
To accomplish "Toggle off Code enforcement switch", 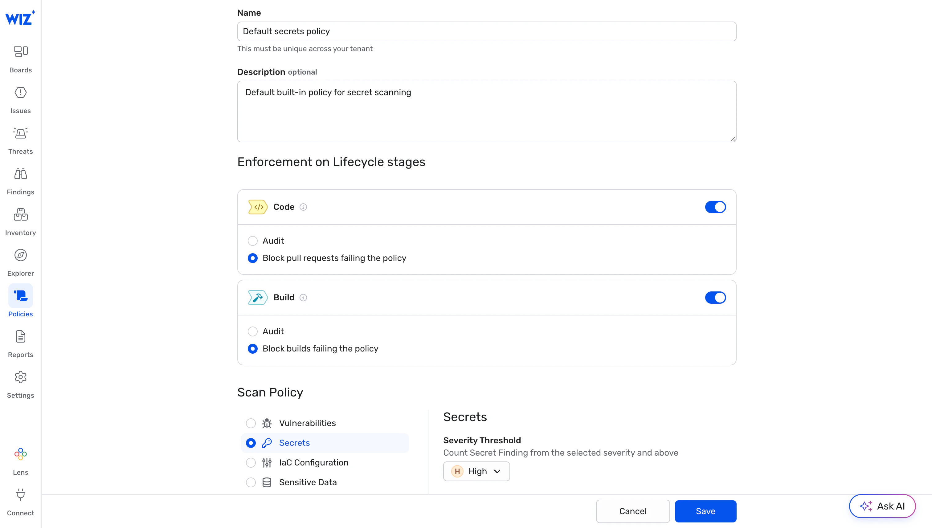I will [715, 207].
